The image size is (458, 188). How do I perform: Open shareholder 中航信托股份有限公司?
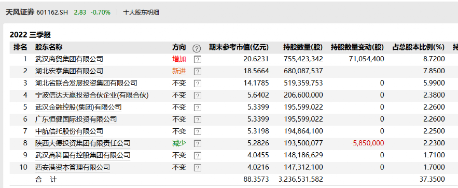69,131
